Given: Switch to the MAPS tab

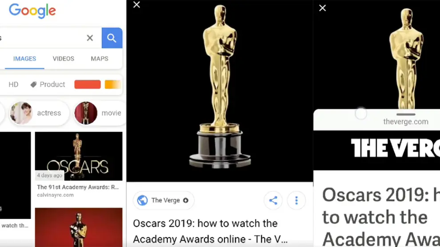Looking at the screenshot, I should pos(100,59).
